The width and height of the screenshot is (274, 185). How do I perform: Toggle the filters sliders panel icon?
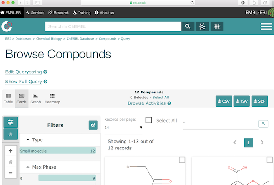[11, 122]
